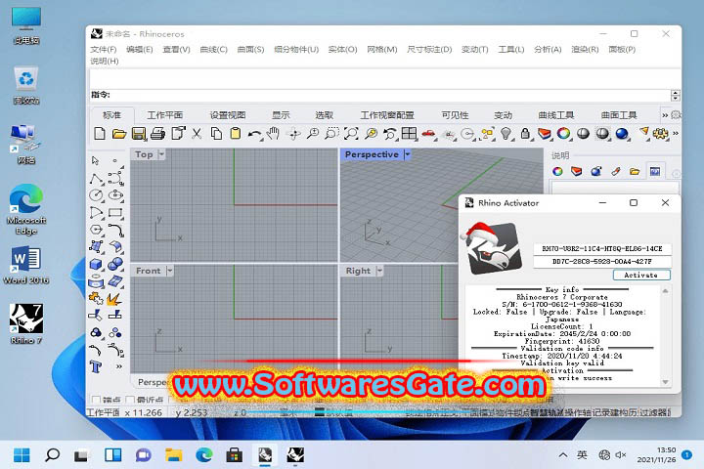Toggle the 最近点 osnap checkbox
704x469 pixels.
[x=130, y=399]
